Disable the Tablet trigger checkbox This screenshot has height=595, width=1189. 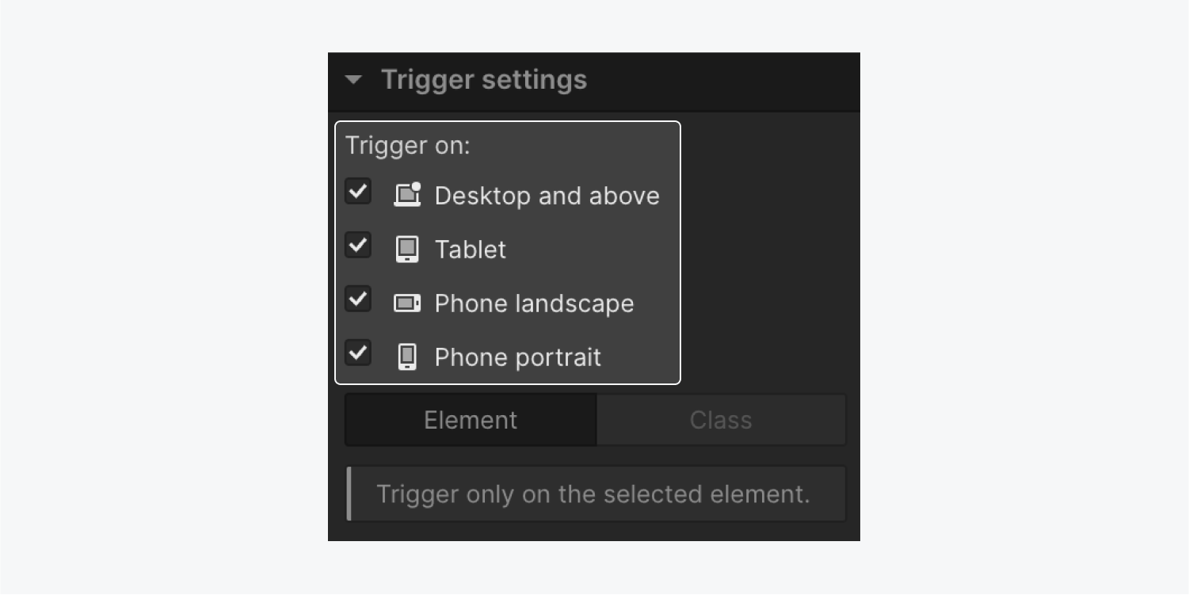click(357, 246)
